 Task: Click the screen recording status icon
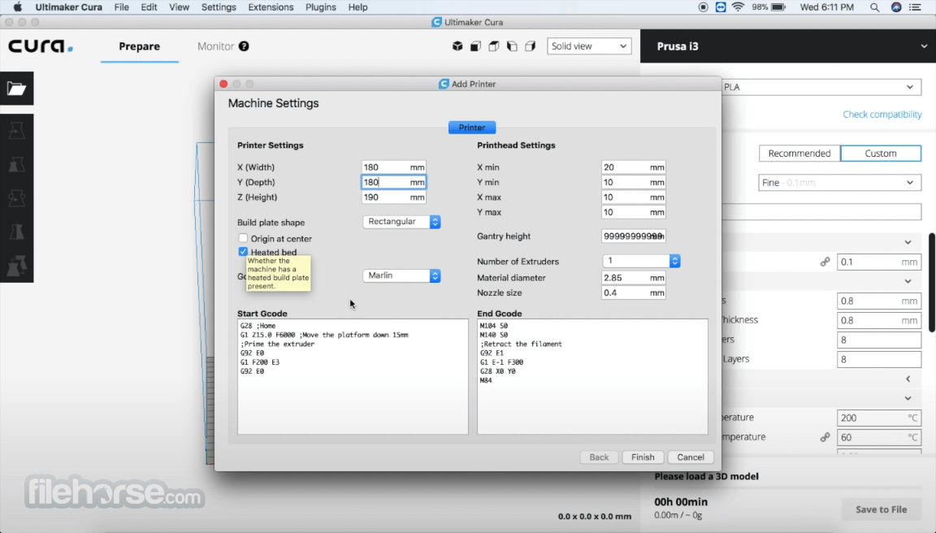(703, 7)
